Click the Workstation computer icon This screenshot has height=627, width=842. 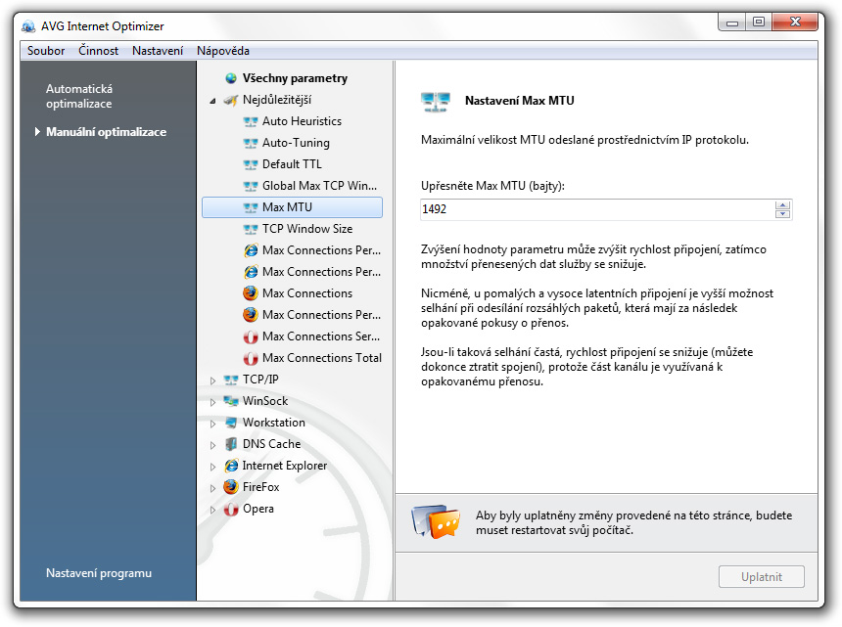tap(231, 423)
